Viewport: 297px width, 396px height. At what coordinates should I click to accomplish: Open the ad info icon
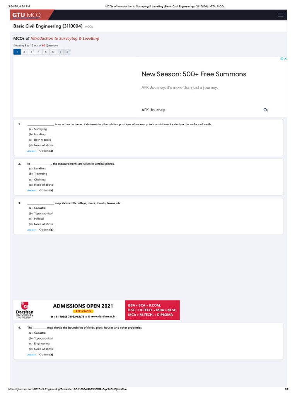click(282, 59)
